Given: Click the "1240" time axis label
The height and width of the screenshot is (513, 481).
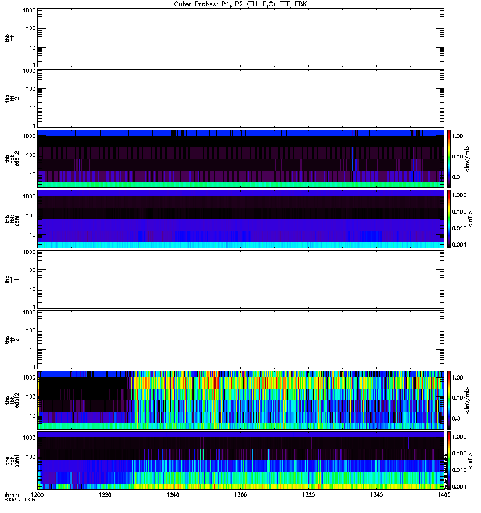Looking at the screenshot, I should click(173, 494).
